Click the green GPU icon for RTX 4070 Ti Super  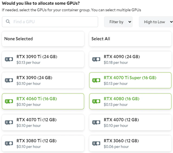96,80
